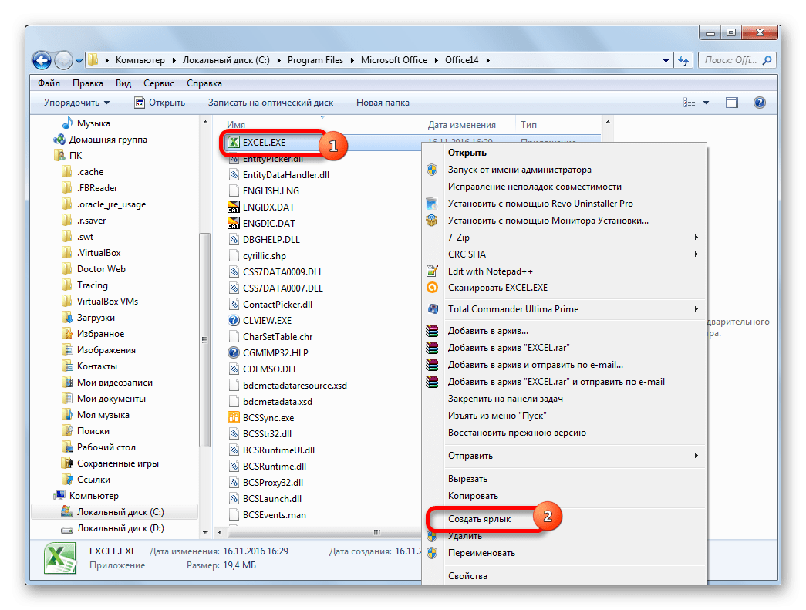Click WinRAR icon beside 'Добавить в архив...'
Image resolution: width=806 pixels, height=610 pixels.
coord(432,331)
